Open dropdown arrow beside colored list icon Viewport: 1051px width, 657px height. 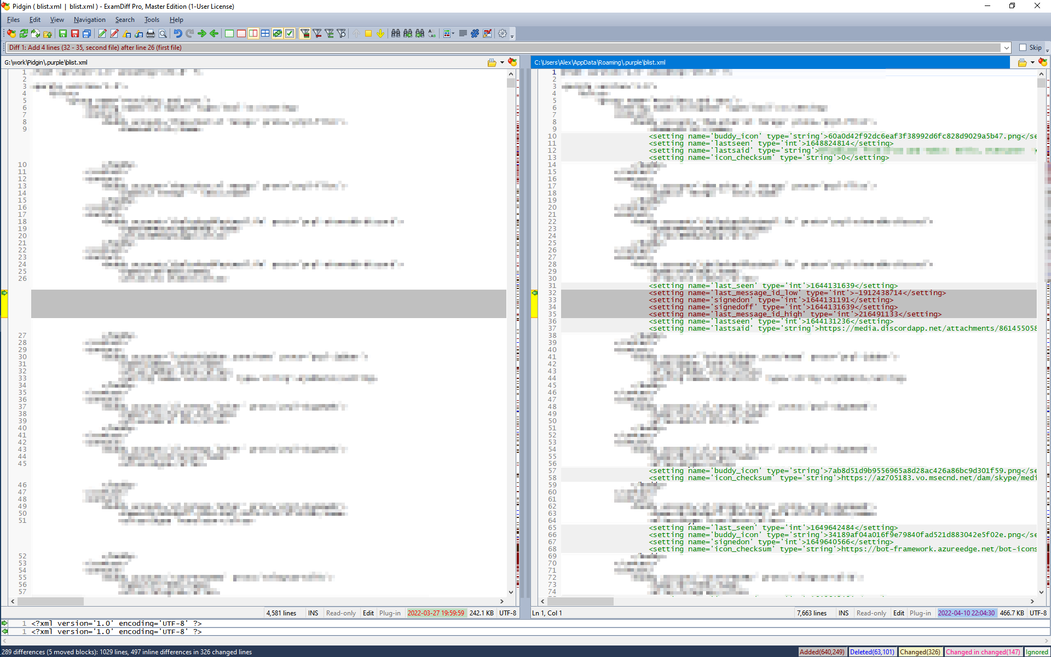pos(453,33)
